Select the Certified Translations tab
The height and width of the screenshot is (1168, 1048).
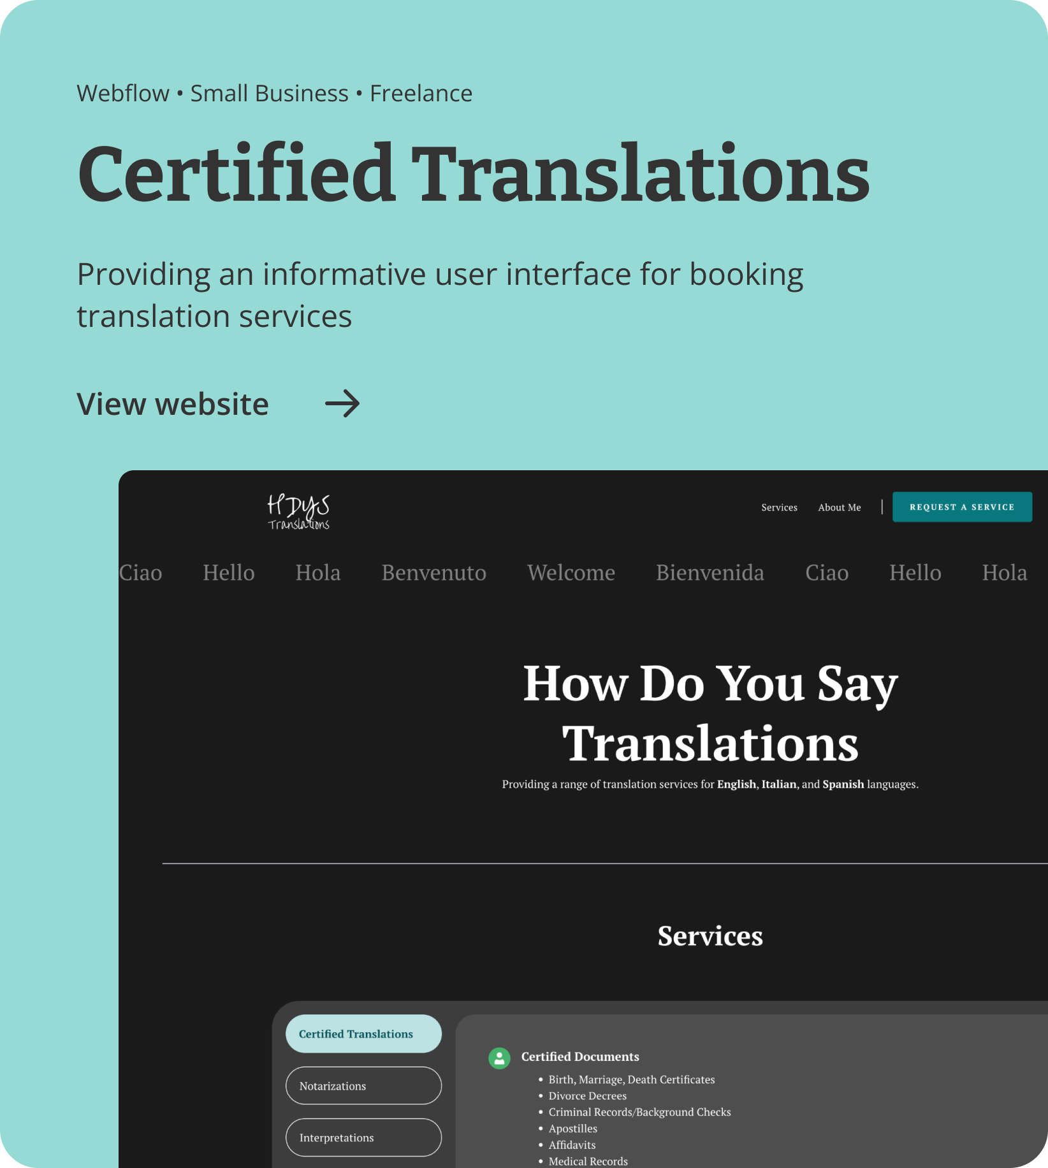(363, 1034)
